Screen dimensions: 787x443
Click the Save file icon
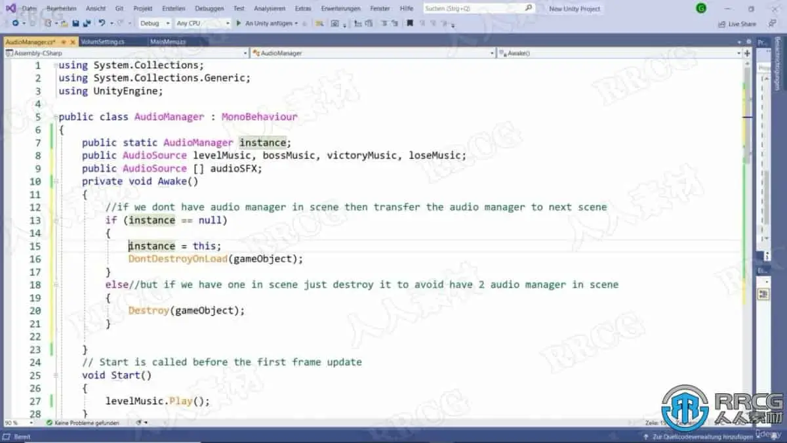(75, 23)
